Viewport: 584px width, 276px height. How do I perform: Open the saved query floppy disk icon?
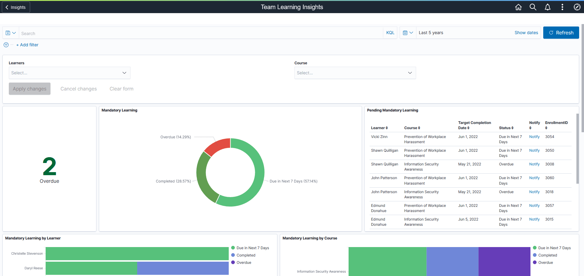[8, 33]
